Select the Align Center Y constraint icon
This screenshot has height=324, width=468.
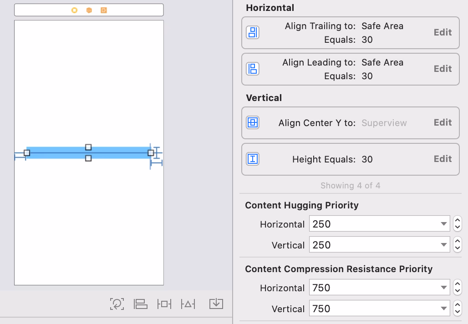[x=253, y=122]
